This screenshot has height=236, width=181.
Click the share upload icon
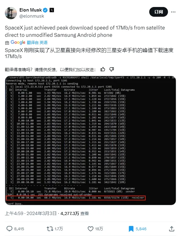click(172, 229)
